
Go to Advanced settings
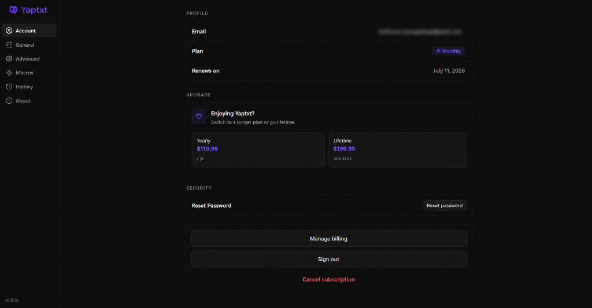[29, 59]
